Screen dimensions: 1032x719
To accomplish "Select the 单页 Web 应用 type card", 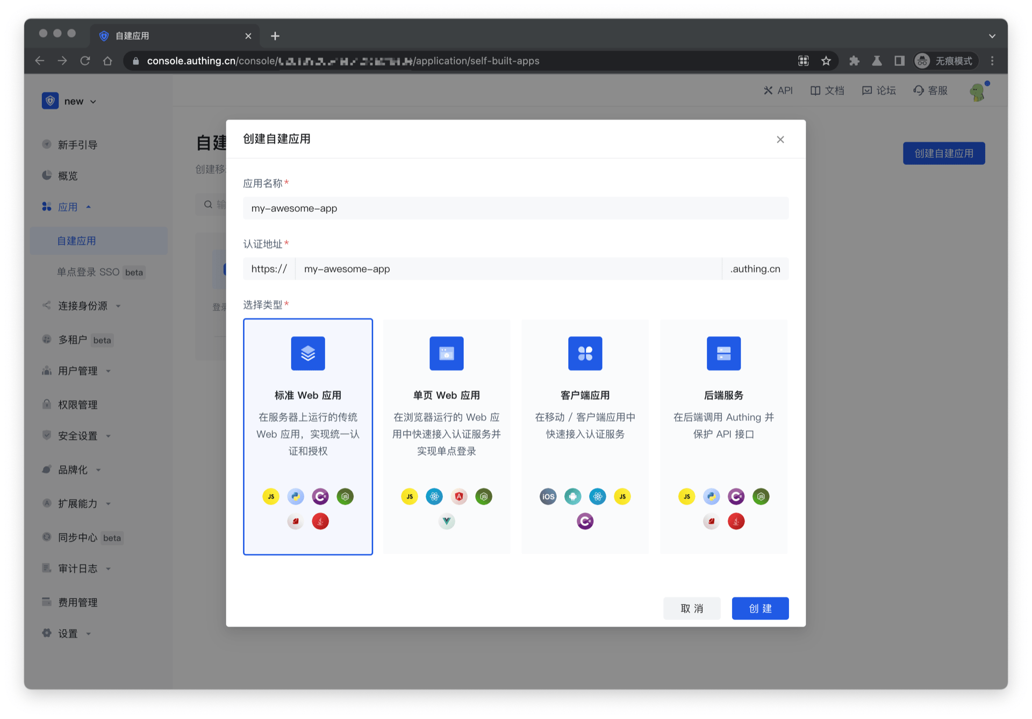I will pyautogui.click(x=446, y=436).
